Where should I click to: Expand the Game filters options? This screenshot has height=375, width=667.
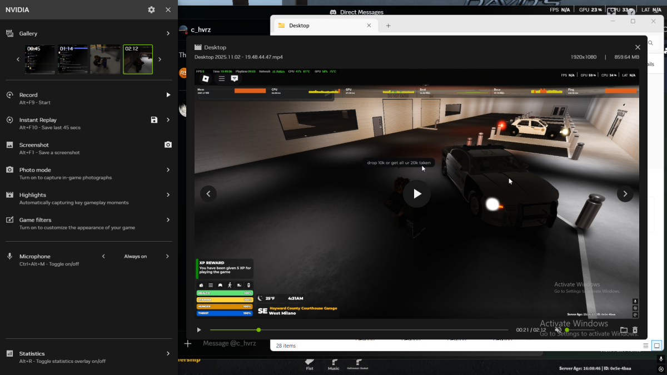coord(168,220)
